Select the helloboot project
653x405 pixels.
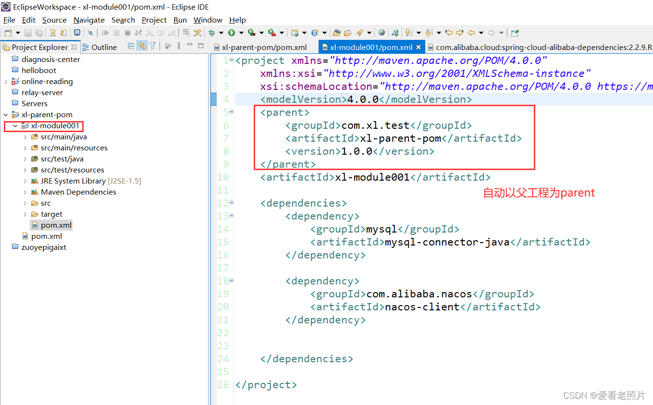(38, 71)
